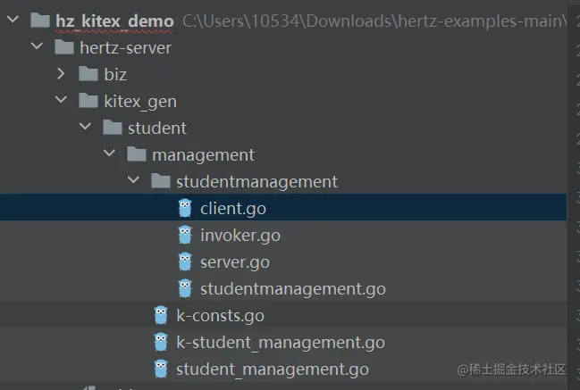The image size is (580, 390).
Task: Click the hertz-server folder icon
Action: coord(64,47)
